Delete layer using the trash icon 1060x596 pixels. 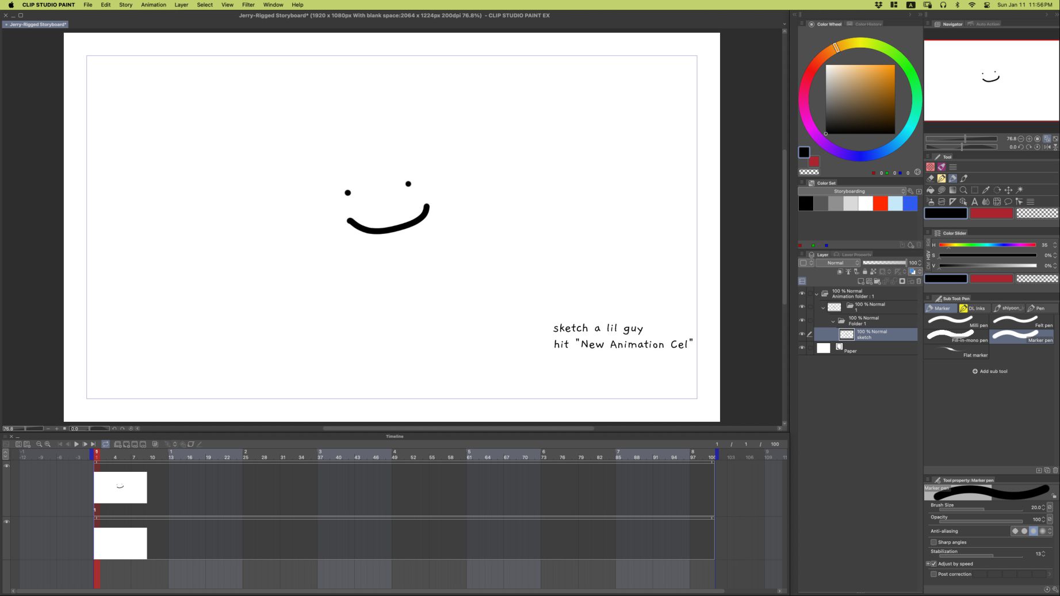click(x=919, y=281)
